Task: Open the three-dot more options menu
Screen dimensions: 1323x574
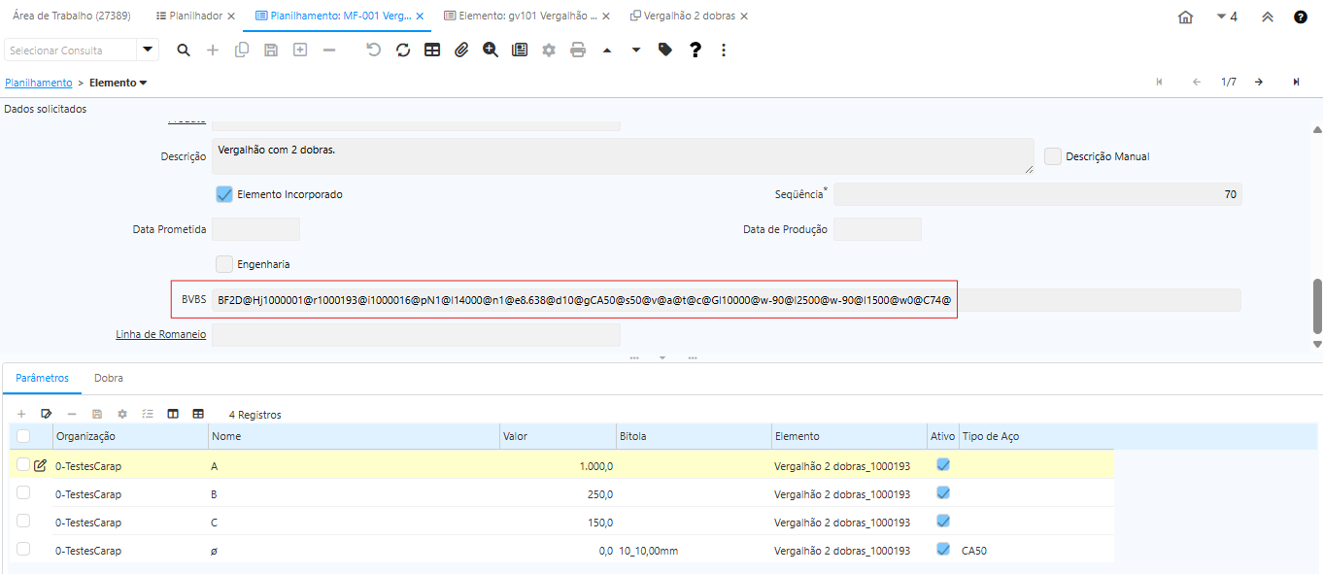Action: 724,51
